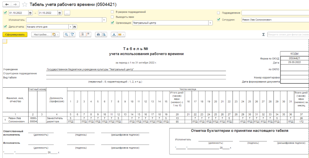This screenshot has height=158, width=309.
Task: Open print preview icon
Action: coord(104,35)
